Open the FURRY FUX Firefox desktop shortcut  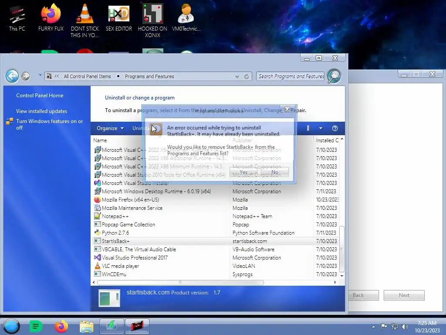51,18
